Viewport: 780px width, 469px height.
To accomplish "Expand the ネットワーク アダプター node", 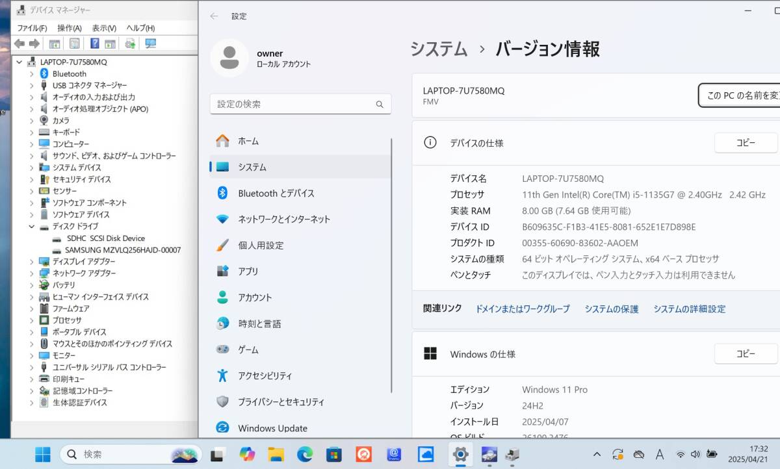I will point(31,273).
